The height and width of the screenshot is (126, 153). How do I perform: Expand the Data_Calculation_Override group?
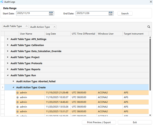click(x=8, y=51)
